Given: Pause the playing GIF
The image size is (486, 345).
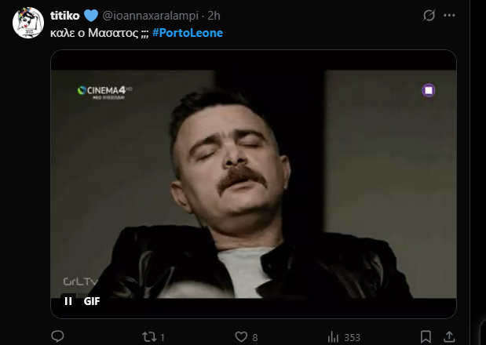Looking at the screenshot, I should point(68,300).
